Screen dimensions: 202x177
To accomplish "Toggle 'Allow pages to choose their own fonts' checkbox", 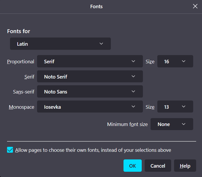I will [10, 150].
